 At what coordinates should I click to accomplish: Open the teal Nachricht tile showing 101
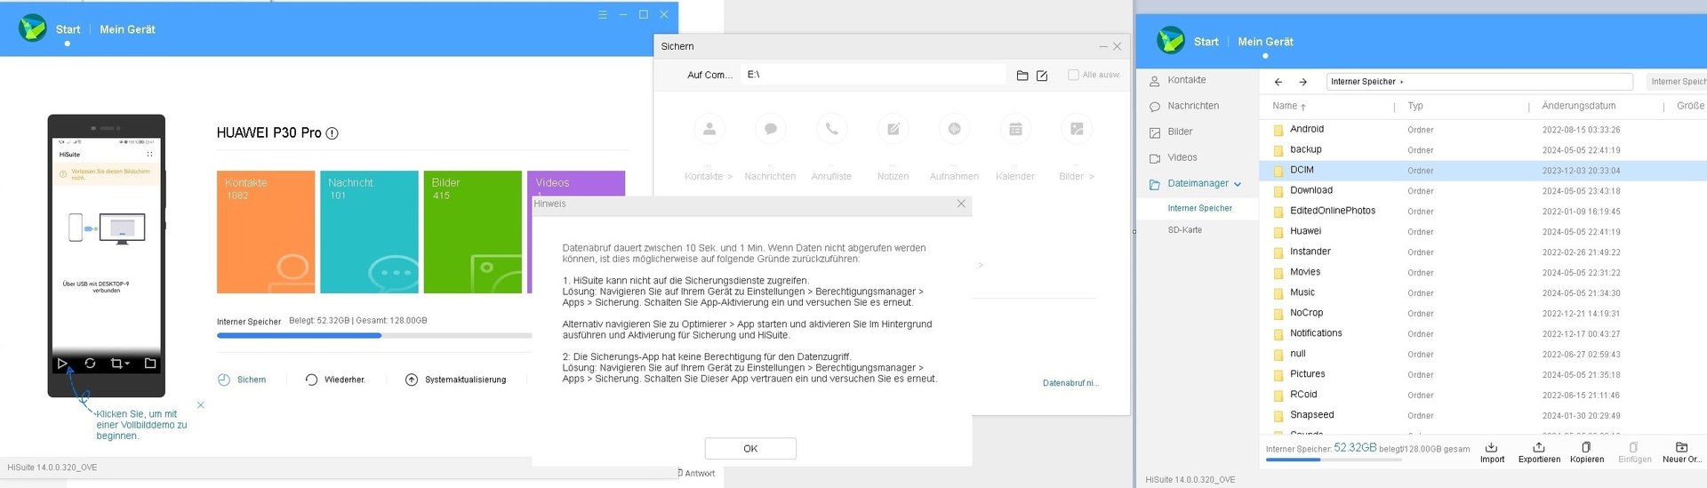(x=369, y=232)
